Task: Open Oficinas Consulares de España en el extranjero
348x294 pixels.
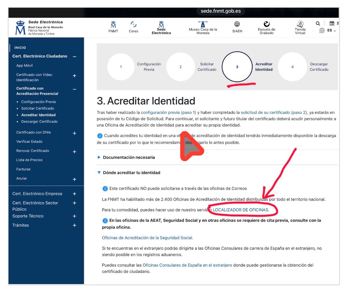Action: point(187,265)
